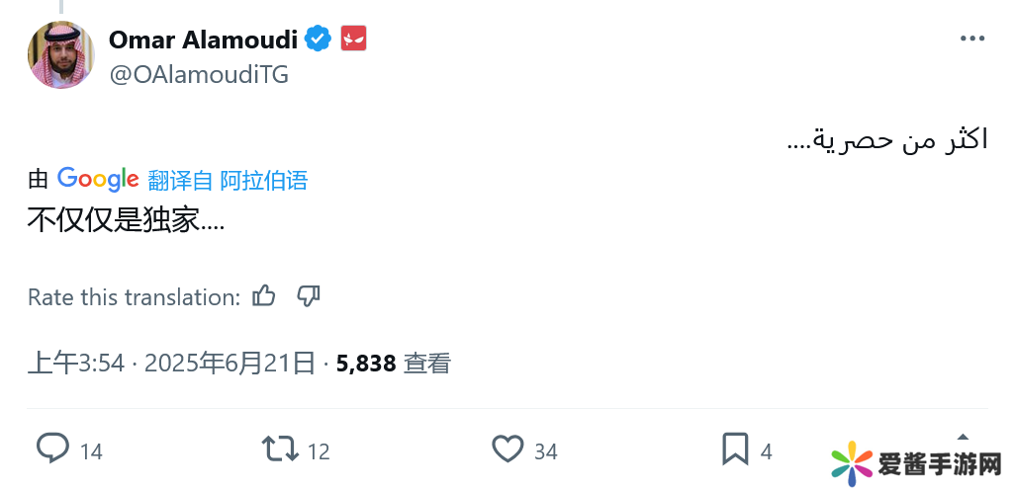Click the translated text 不仅仅是独家
The width and height of the screenshot is (1015, 489).
(126, 220)
